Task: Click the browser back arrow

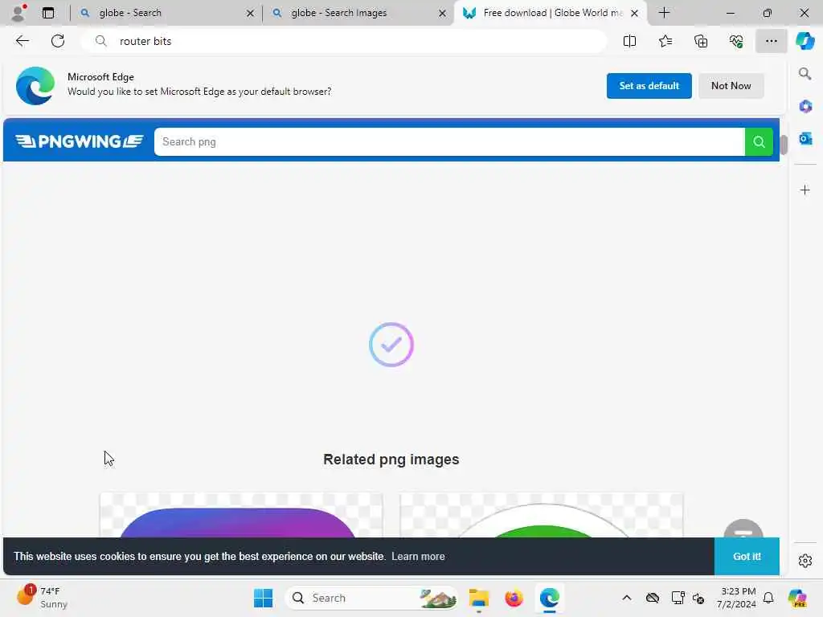Action: tap(22, 41)
